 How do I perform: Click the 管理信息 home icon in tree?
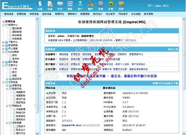pos(4,21)
